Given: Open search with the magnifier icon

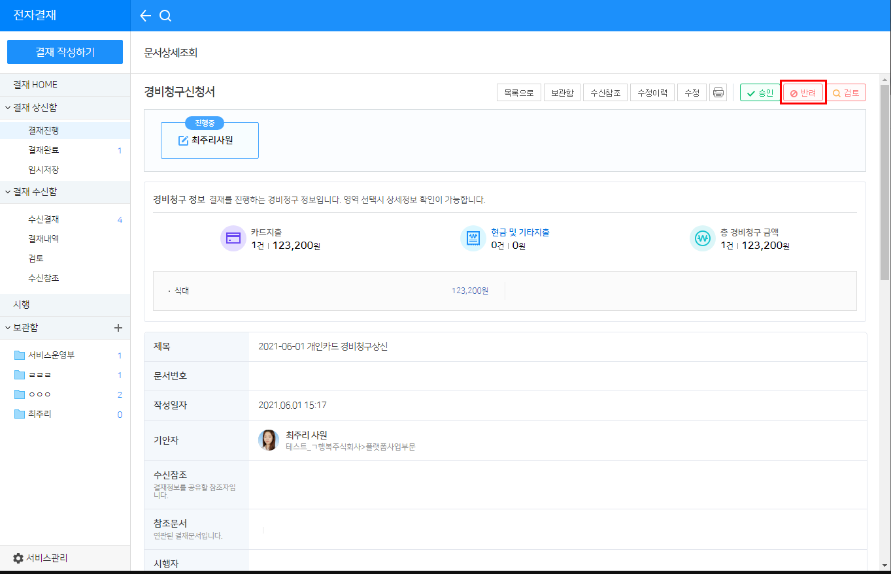Looking at the screenshot, I should click(x=165, y=16).
